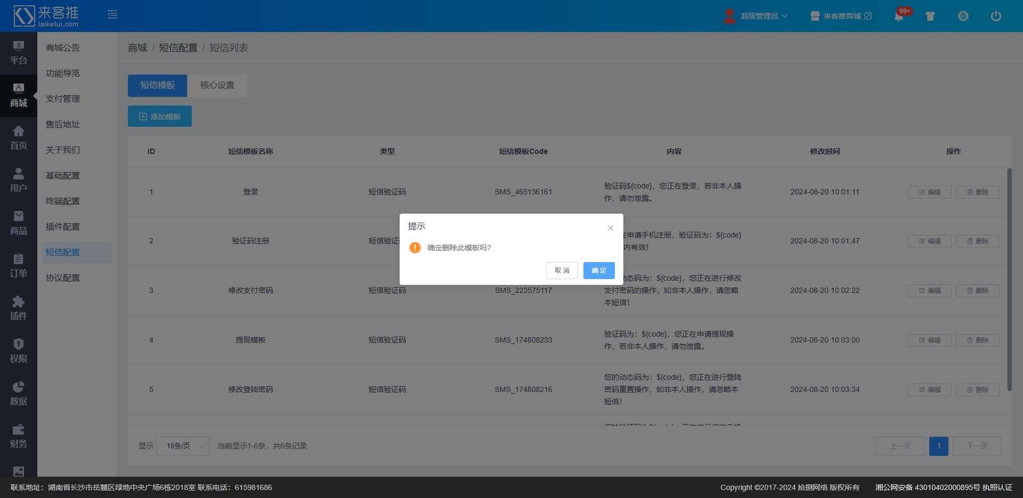Open the 插件 puzzle icon section
This screenshot has width=1023, height=498.
tap(19, 308)
